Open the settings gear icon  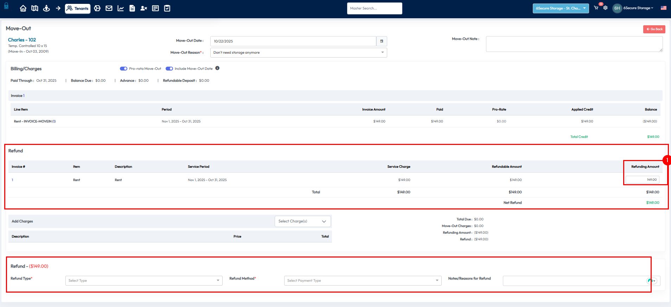[x=605, y=8]
